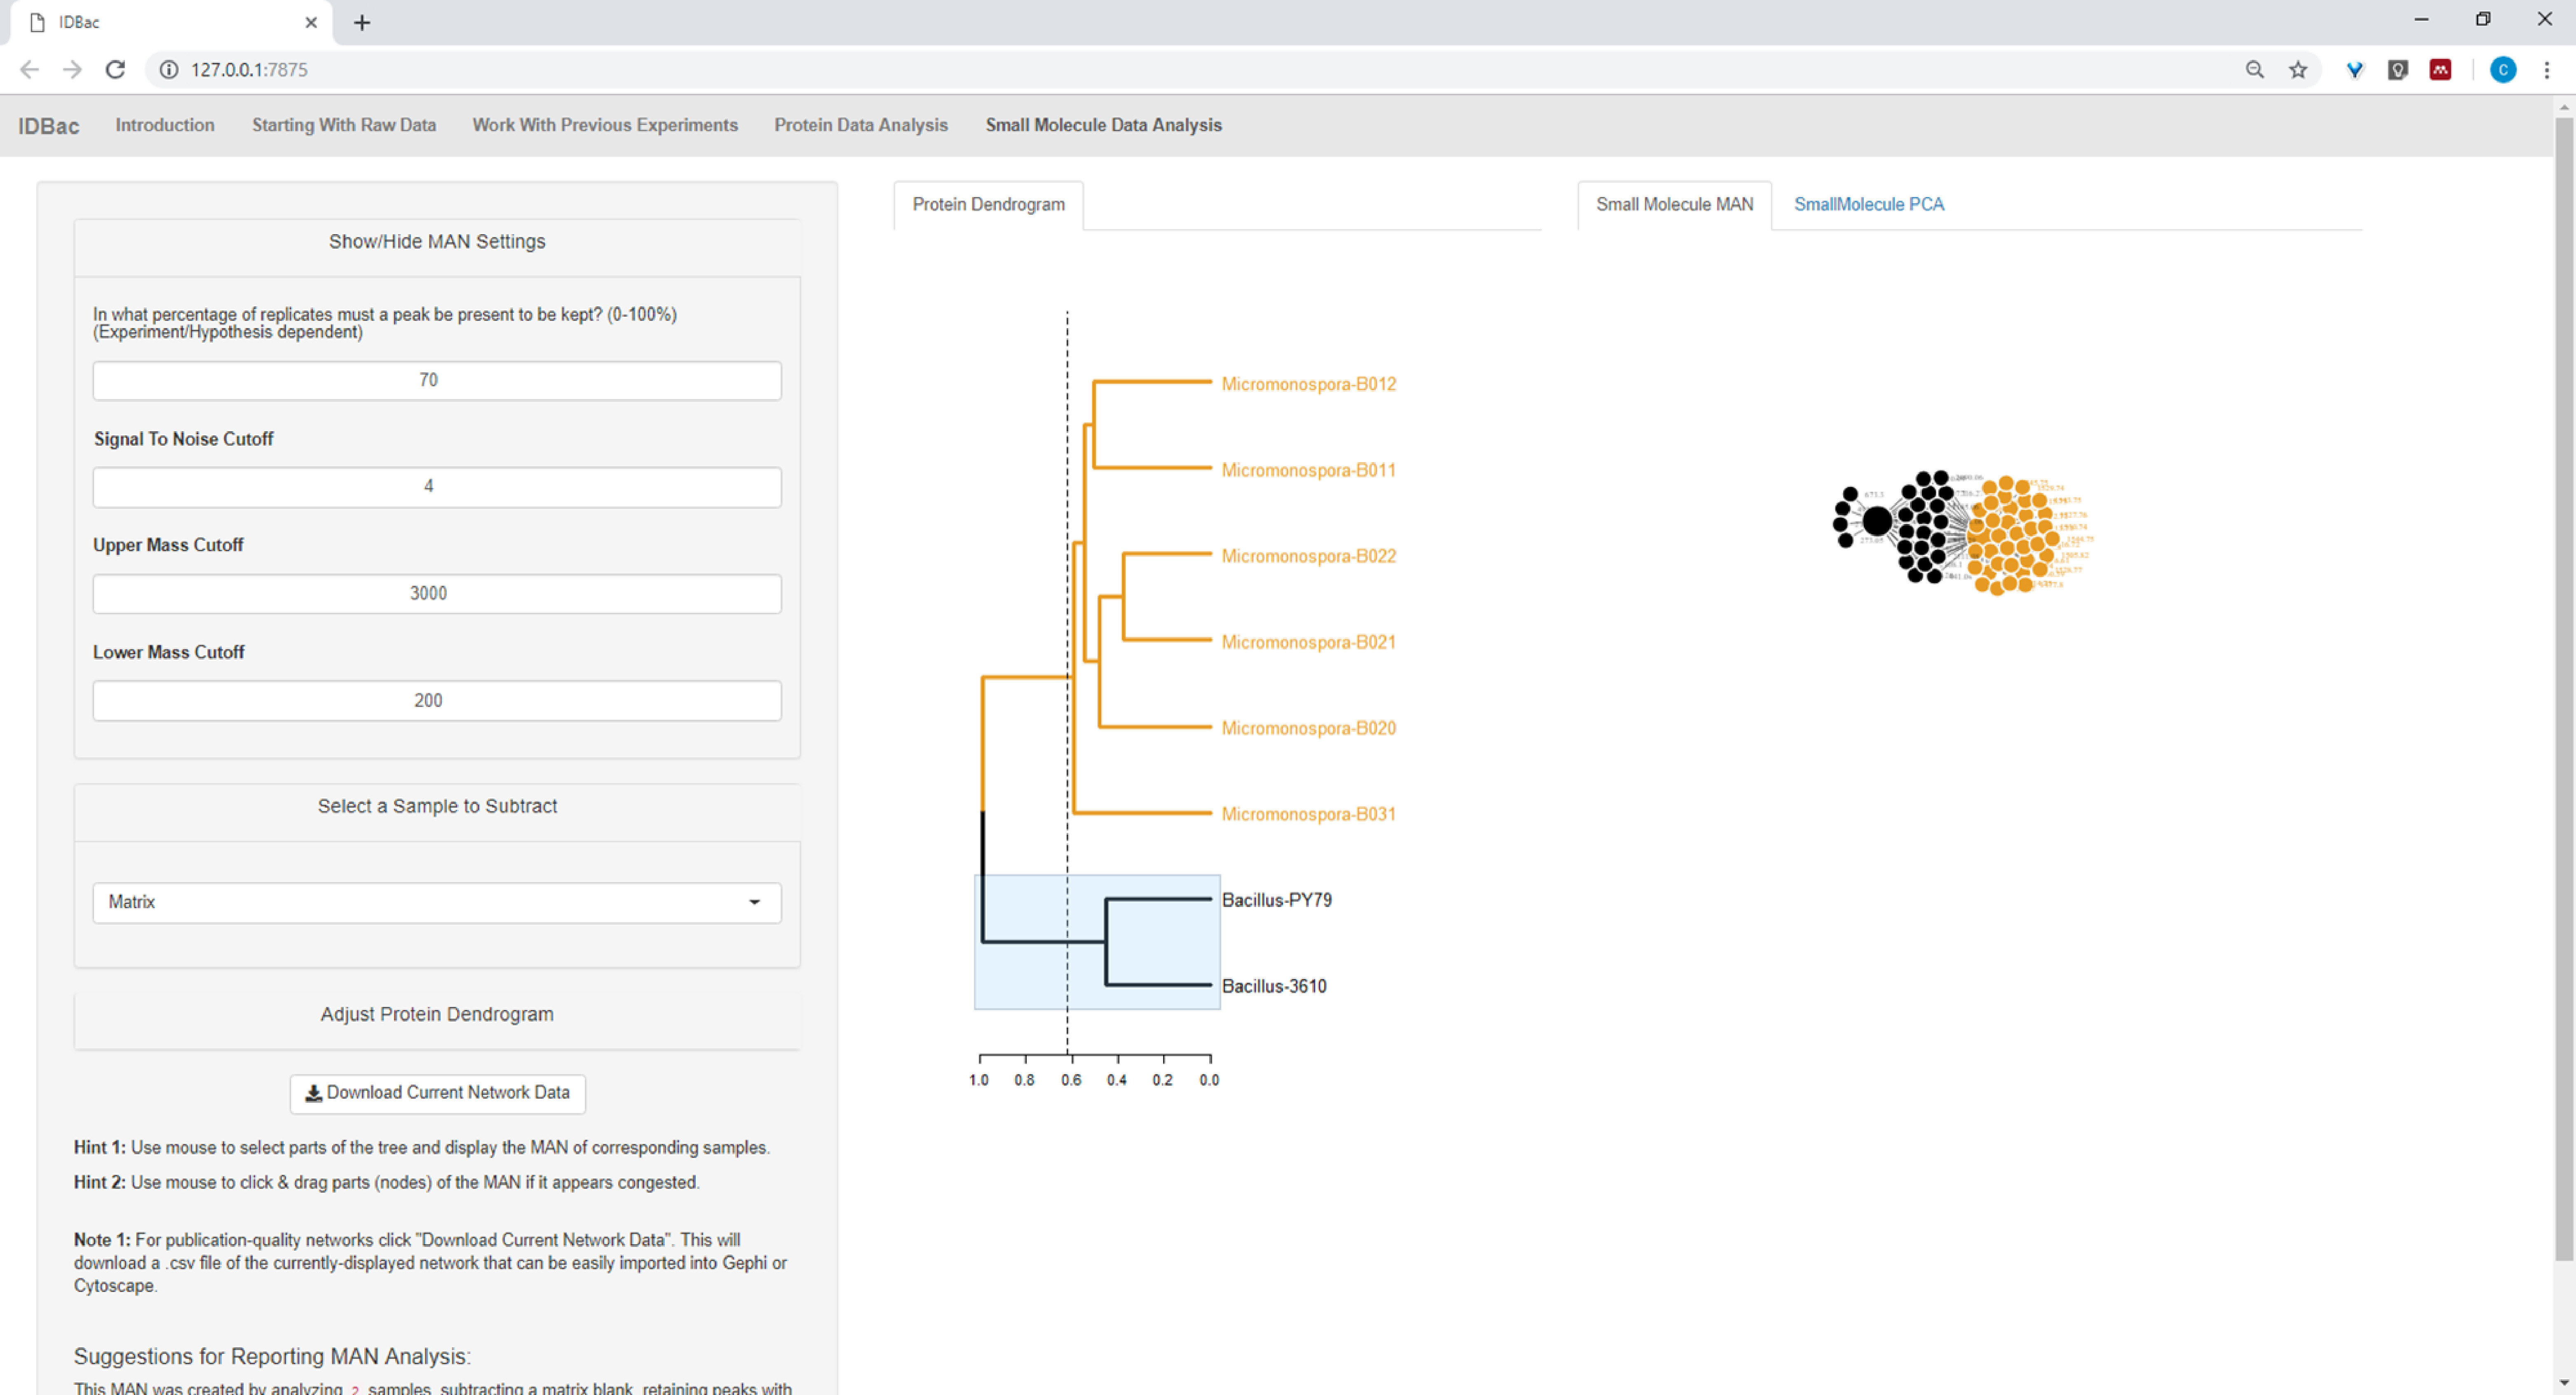
Task: Click the red extension icon in toolbar
Action: (2440, 69)
